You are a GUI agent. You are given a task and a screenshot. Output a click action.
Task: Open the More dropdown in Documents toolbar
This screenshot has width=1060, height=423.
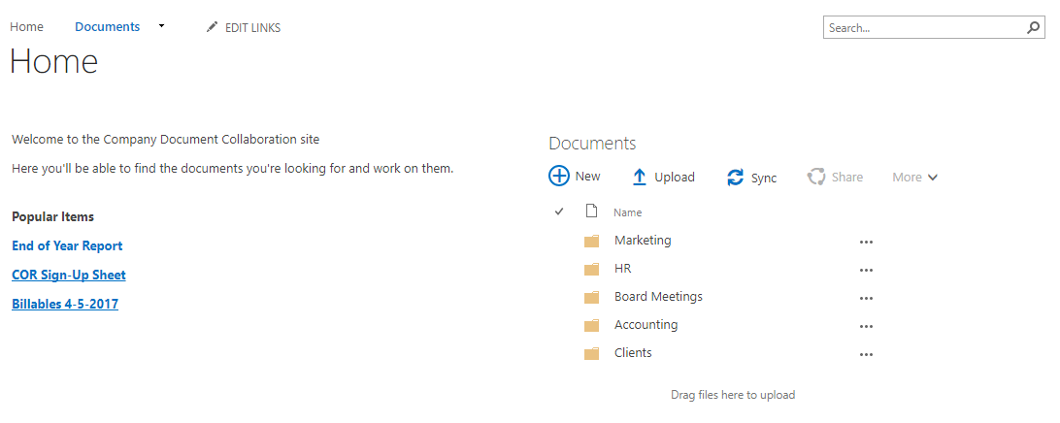[914, 178]
